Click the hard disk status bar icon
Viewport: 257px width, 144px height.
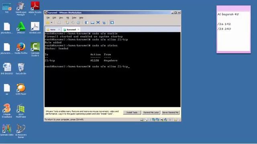142,120
